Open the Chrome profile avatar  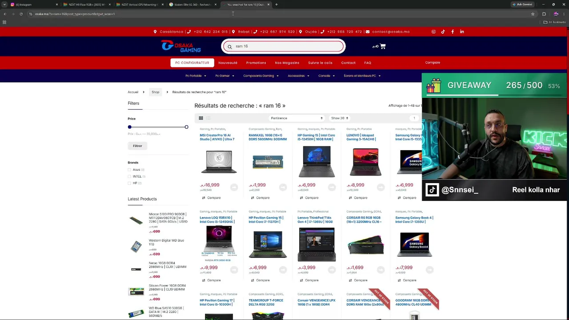coord(556,14)
